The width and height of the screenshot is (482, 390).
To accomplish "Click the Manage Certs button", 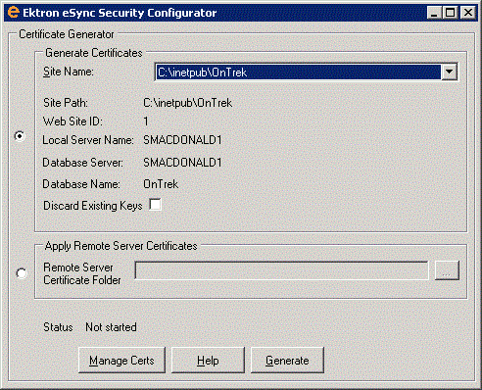I will coord(121,360).
